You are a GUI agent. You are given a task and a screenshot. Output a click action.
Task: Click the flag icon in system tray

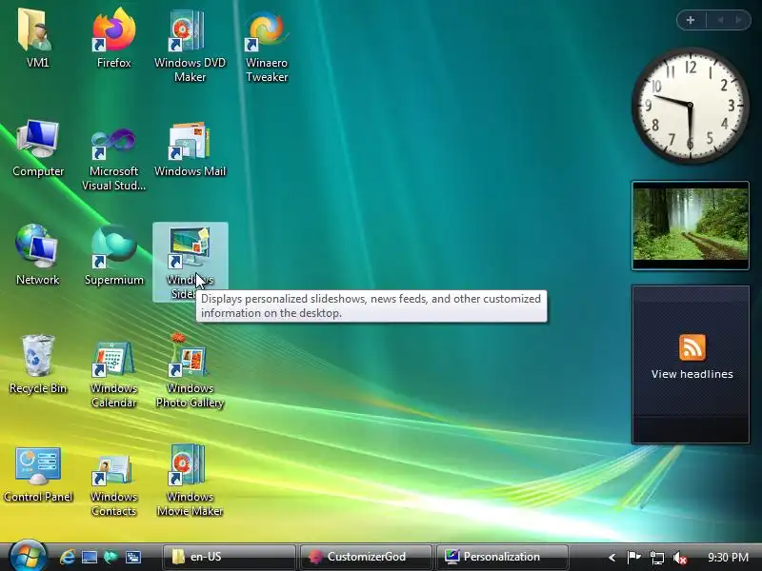pyautogui.click(x=633, y=558)
